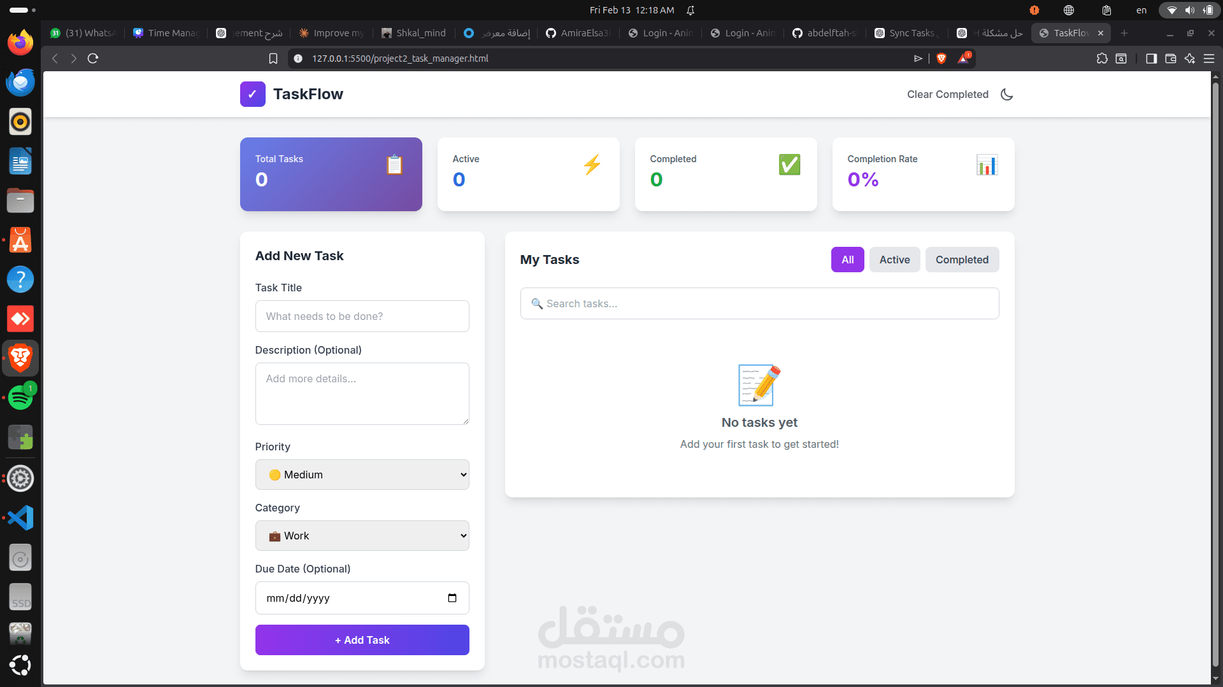Click the pencil illustration under My Tasks

[758, 384]
